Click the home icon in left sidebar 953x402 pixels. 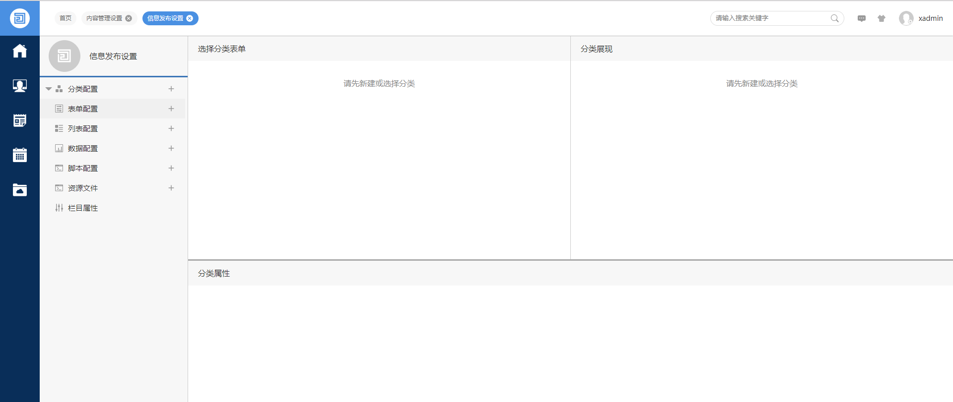(20, 51)
